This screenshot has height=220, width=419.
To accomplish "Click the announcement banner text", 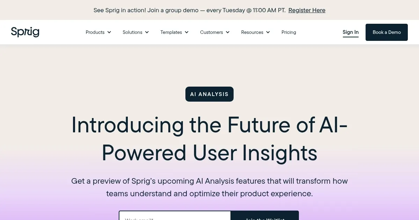I will [190, 10].
